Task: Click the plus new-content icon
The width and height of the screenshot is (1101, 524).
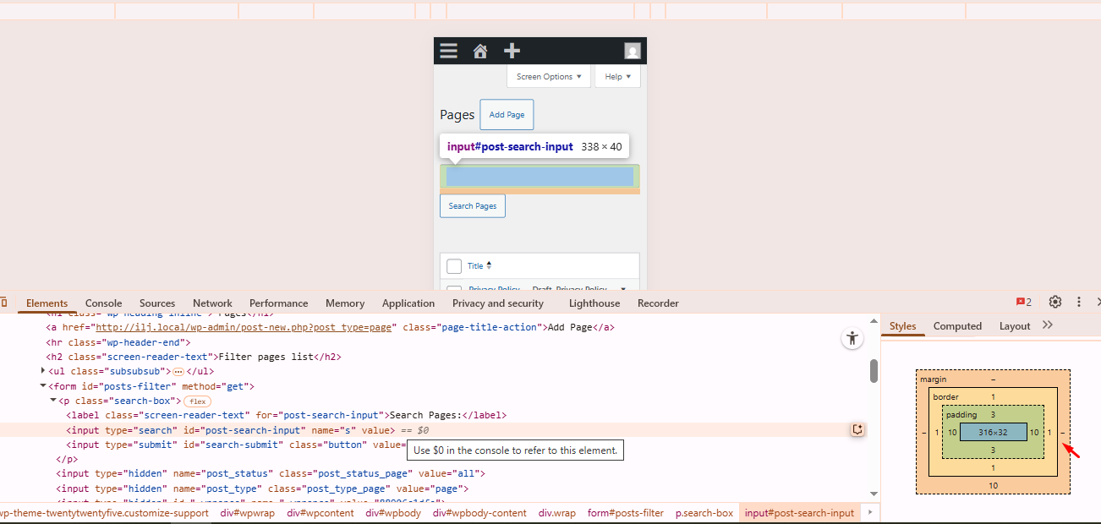Action: (512, 51)
